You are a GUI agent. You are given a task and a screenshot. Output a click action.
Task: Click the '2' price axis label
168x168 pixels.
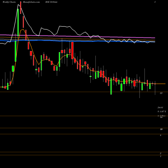pyautogui.click(x=161, y=154)
